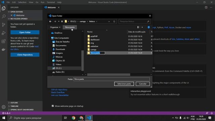Open view options dropdown arrow
The height and width of the screenshot is (121, 215).
[x=142, y=27]
